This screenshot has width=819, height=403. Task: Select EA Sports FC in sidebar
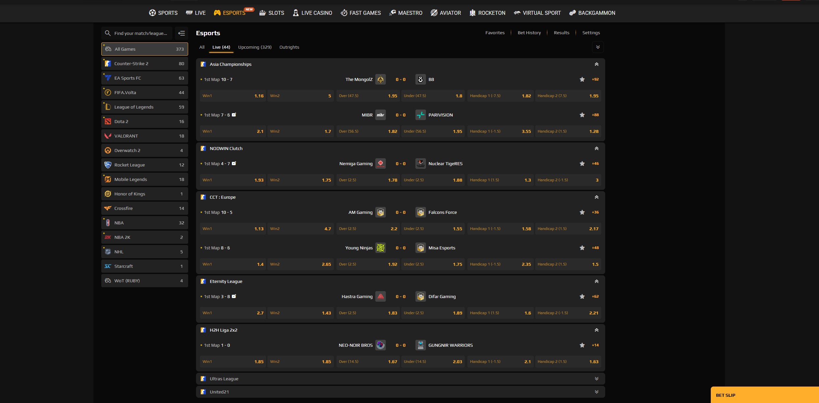(145, 78)
